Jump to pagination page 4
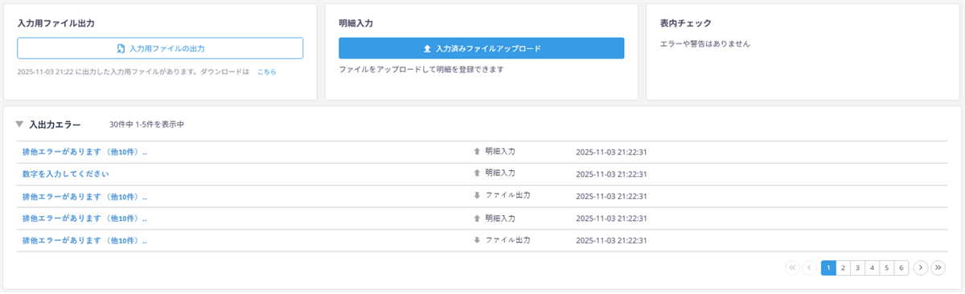 (872, 268)
